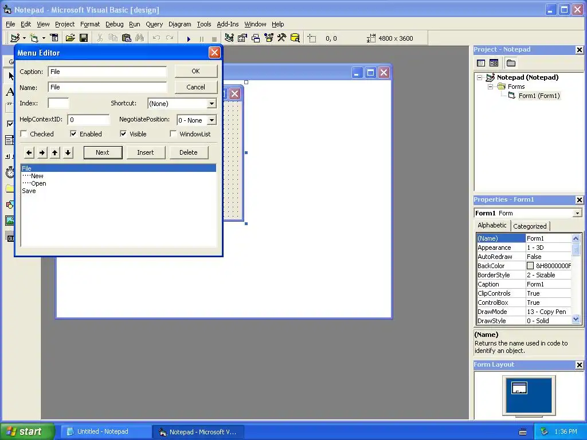Viewport: 587px width, 440px height.
Task: Select the Image control in the toolbox
Action: pos(10,221)
